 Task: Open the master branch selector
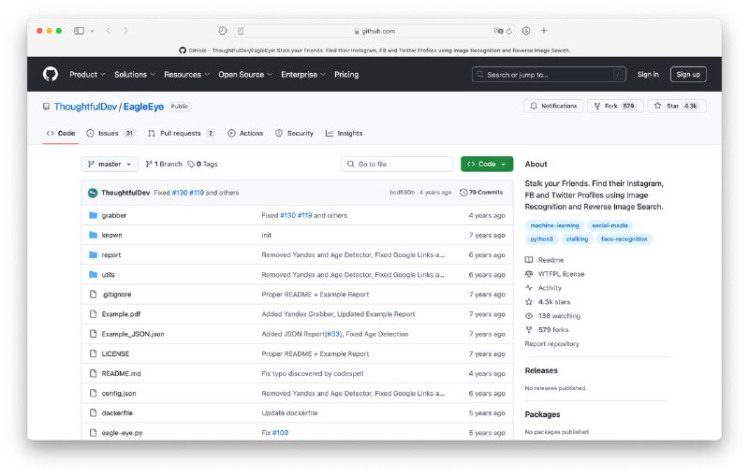tap(110, 164)
